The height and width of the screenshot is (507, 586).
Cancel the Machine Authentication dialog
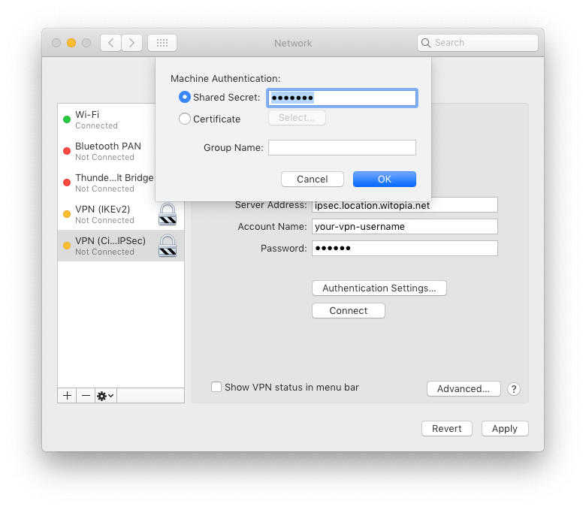[312, 179]
